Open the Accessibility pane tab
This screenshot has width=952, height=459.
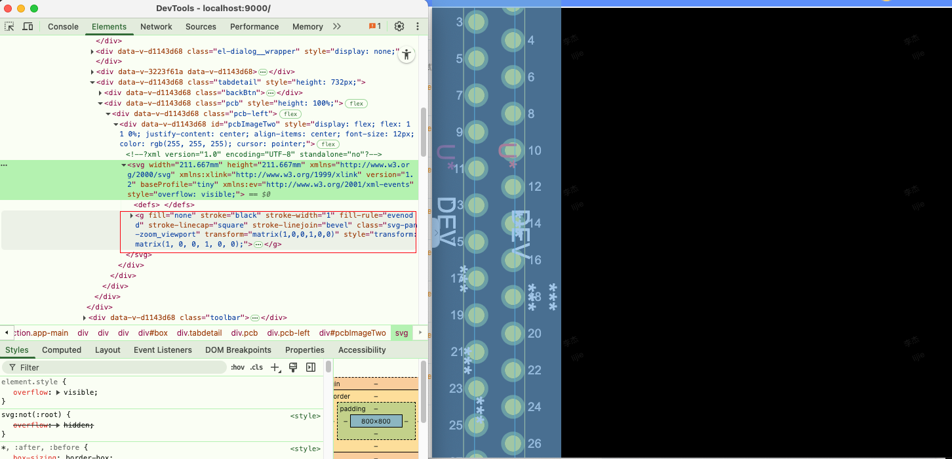[362, 349]
